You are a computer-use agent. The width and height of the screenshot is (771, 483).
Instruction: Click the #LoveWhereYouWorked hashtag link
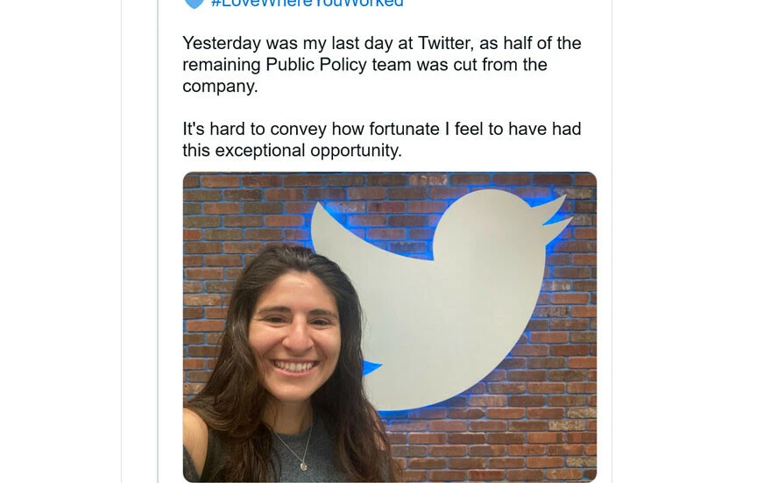coord(307,4)
